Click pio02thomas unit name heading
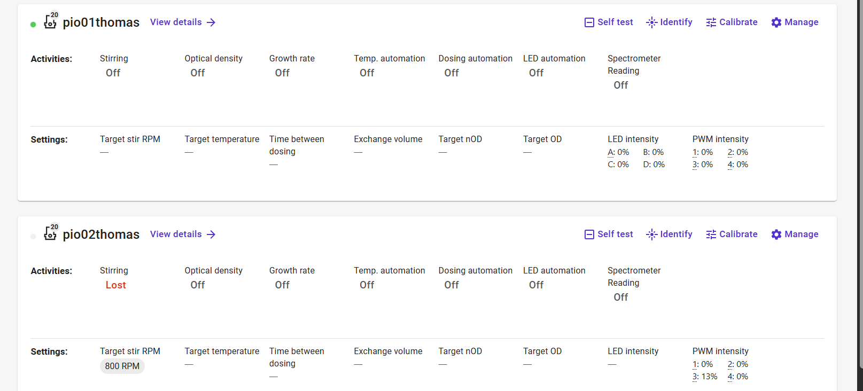The height and width of the screenshot is (391, 863). [x=101, y=234]
